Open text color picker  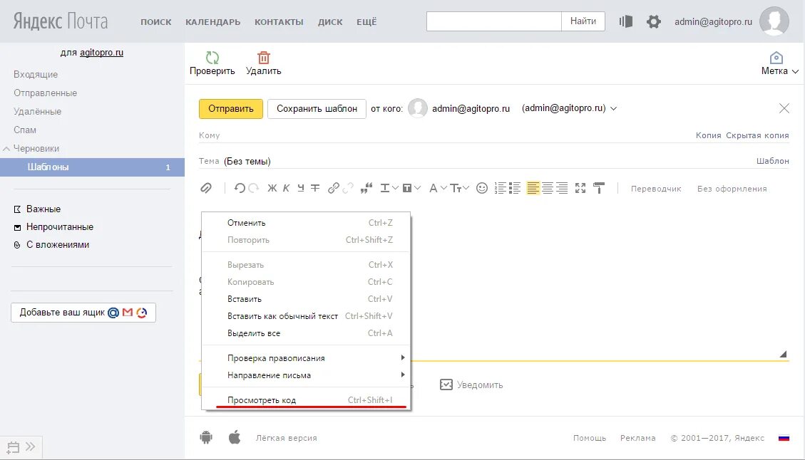pos(389,188)
